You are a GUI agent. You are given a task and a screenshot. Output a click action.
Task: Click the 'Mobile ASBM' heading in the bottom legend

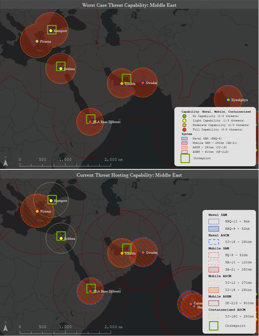coord(220,297)
